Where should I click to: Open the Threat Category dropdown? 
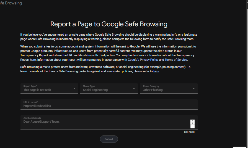[x=169, y=89]
